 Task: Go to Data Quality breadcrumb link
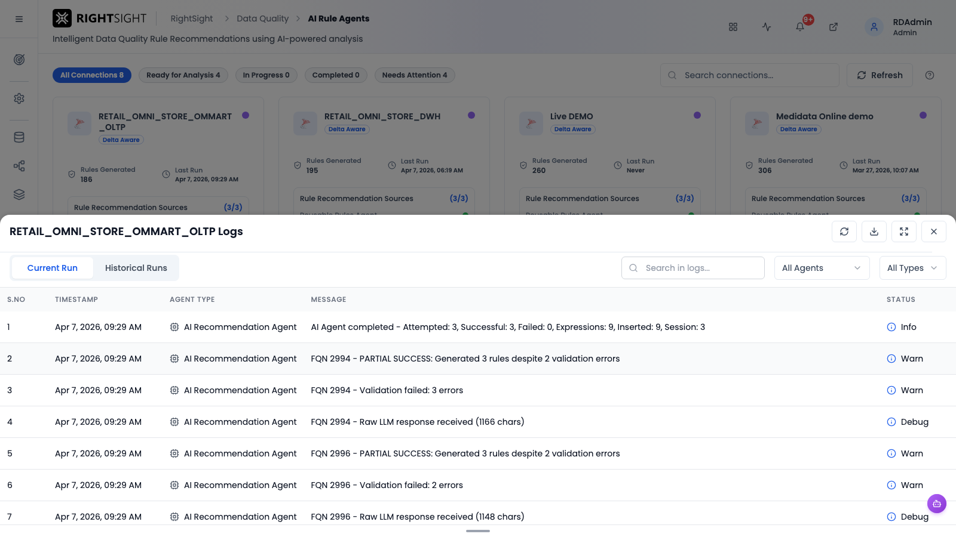point(262,18)
